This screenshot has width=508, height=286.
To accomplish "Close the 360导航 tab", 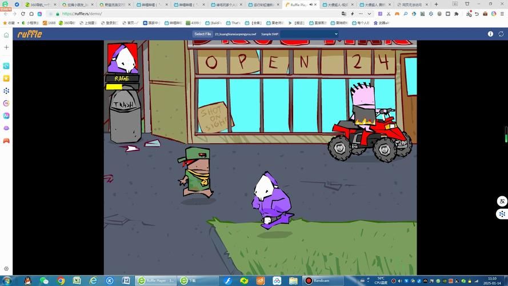I will click(55, 5).
